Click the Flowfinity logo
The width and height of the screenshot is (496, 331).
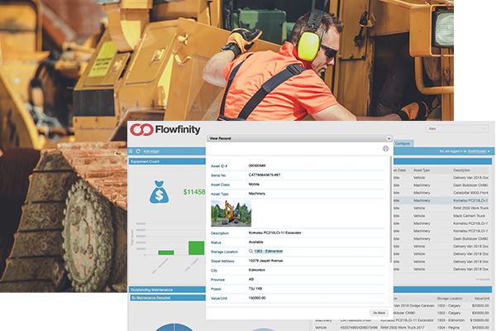click(x=165, y=130)
